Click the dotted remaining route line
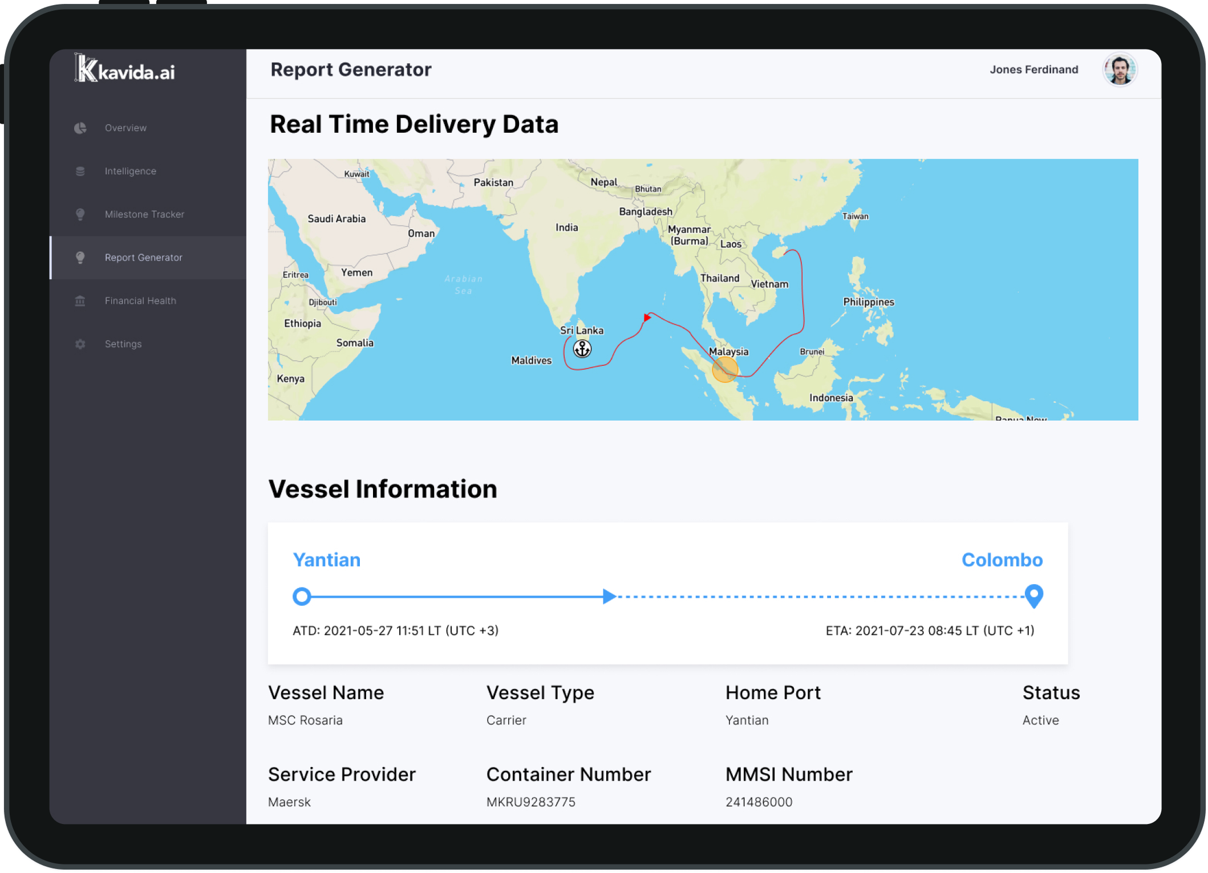Image resolution: width=1208 pixels, height=873 pixels. pos(821,597)
